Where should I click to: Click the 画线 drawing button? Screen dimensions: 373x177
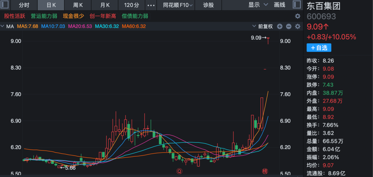pyautogui.click(x=279, y=5)
